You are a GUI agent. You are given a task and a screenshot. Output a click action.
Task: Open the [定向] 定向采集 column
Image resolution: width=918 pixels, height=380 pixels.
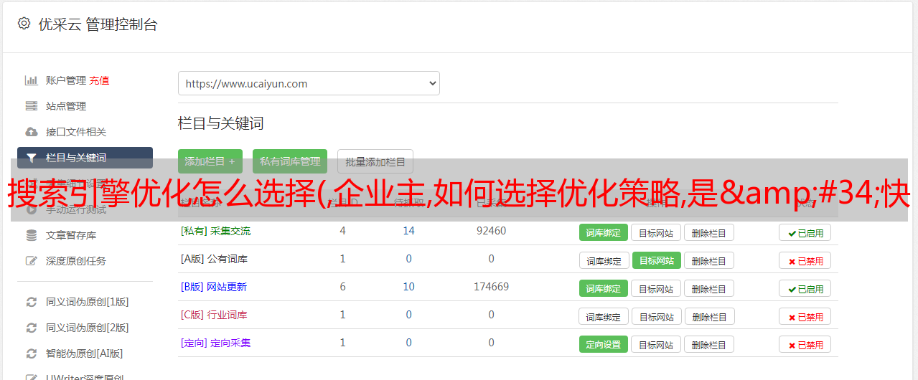pos(215,343)
